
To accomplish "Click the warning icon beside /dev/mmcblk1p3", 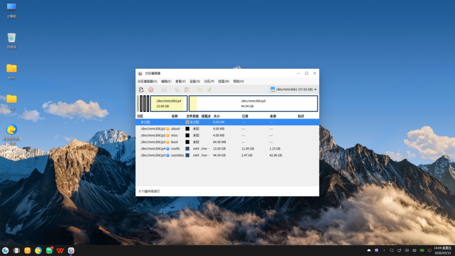I will [x=168, y=142].
